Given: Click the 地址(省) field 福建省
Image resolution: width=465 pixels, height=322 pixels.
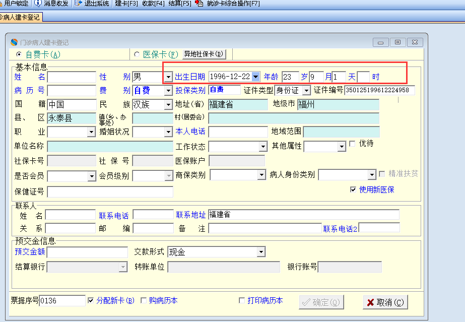Looking at the screenshot, I should tap(238, 105).
